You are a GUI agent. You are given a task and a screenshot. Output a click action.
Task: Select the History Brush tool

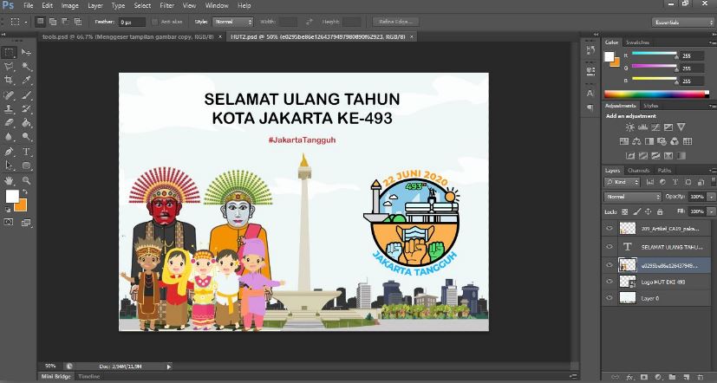[27, 109]
